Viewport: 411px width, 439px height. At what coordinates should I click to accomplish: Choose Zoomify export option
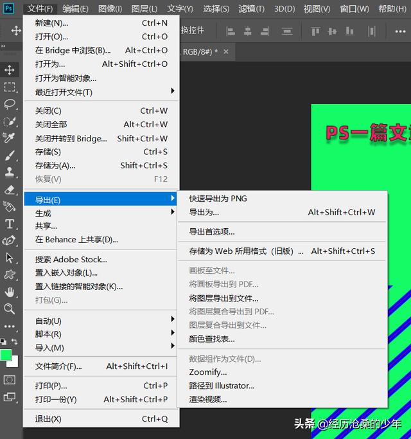[283, 372]
